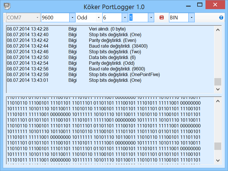Open the BIN display format dropdown
Screen dimensions: 228x171
click(192, 17)
